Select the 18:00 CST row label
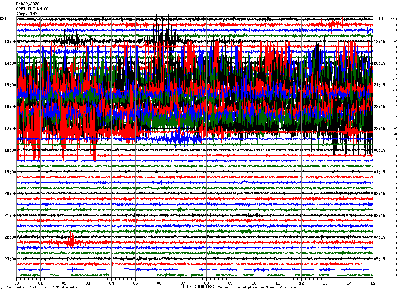The height and width of the screenshot is (292, 399). tap(10, 150)
